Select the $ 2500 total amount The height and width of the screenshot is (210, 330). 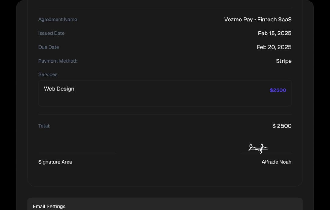point(282,126)
